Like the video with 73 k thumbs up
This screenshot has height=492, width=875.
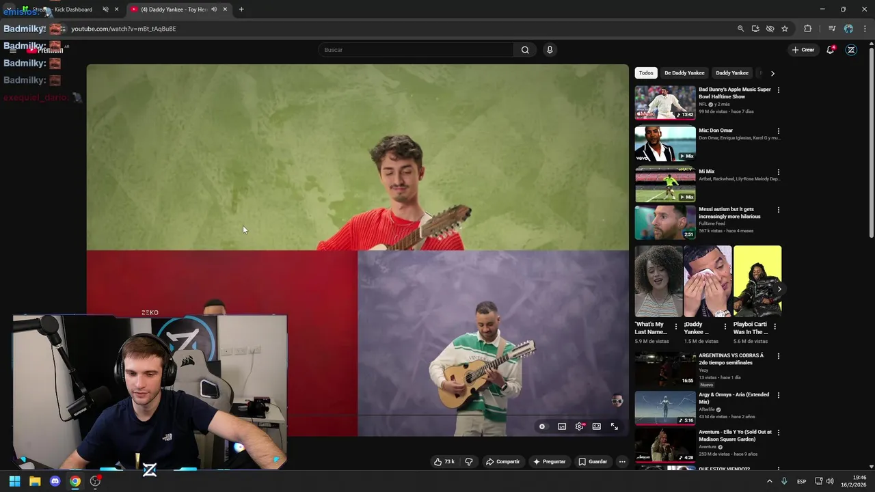click(x=444, y=462)
